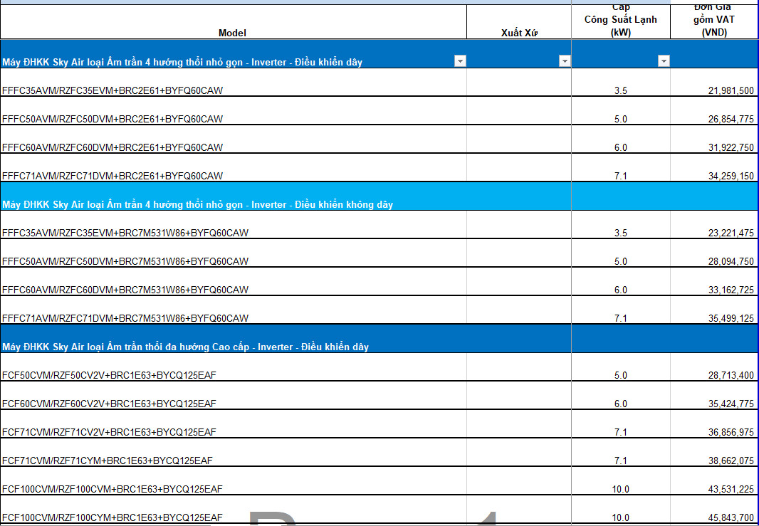
Task: Click model FCF71CVM/RZF71CYM+BRC1E63+BYCQ125EAF
Action: click(107, 461)
